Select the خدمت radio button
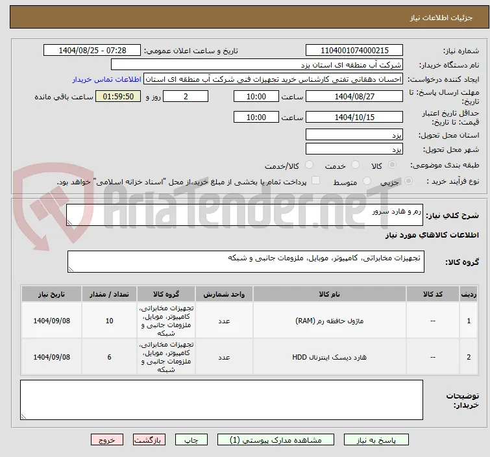 [x=355, y=165]
